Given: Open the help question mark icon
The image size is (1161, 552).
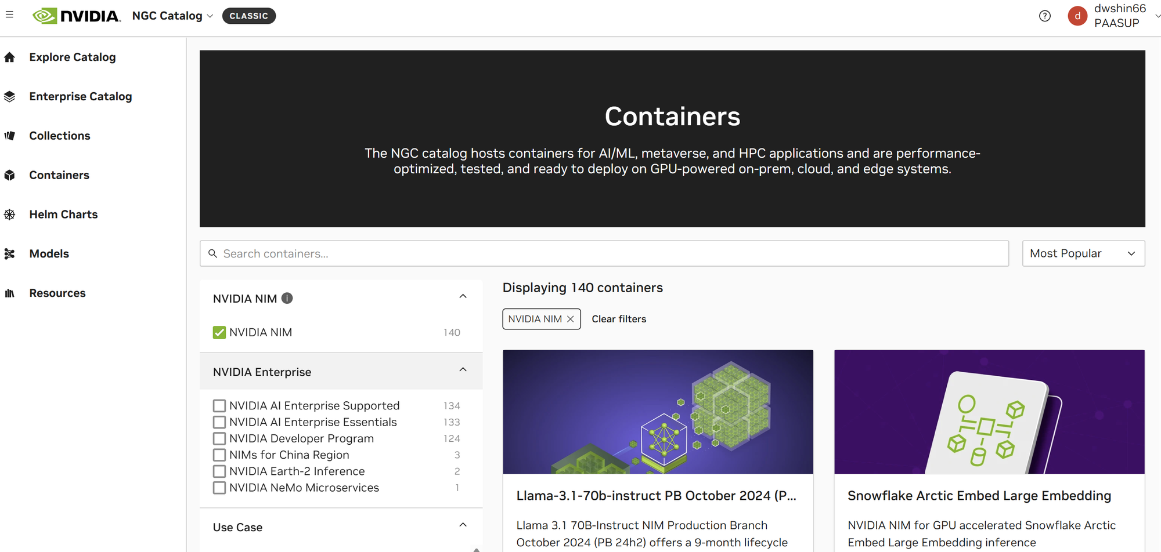Looking at the screenshot, I should (x=1044, y=16).
